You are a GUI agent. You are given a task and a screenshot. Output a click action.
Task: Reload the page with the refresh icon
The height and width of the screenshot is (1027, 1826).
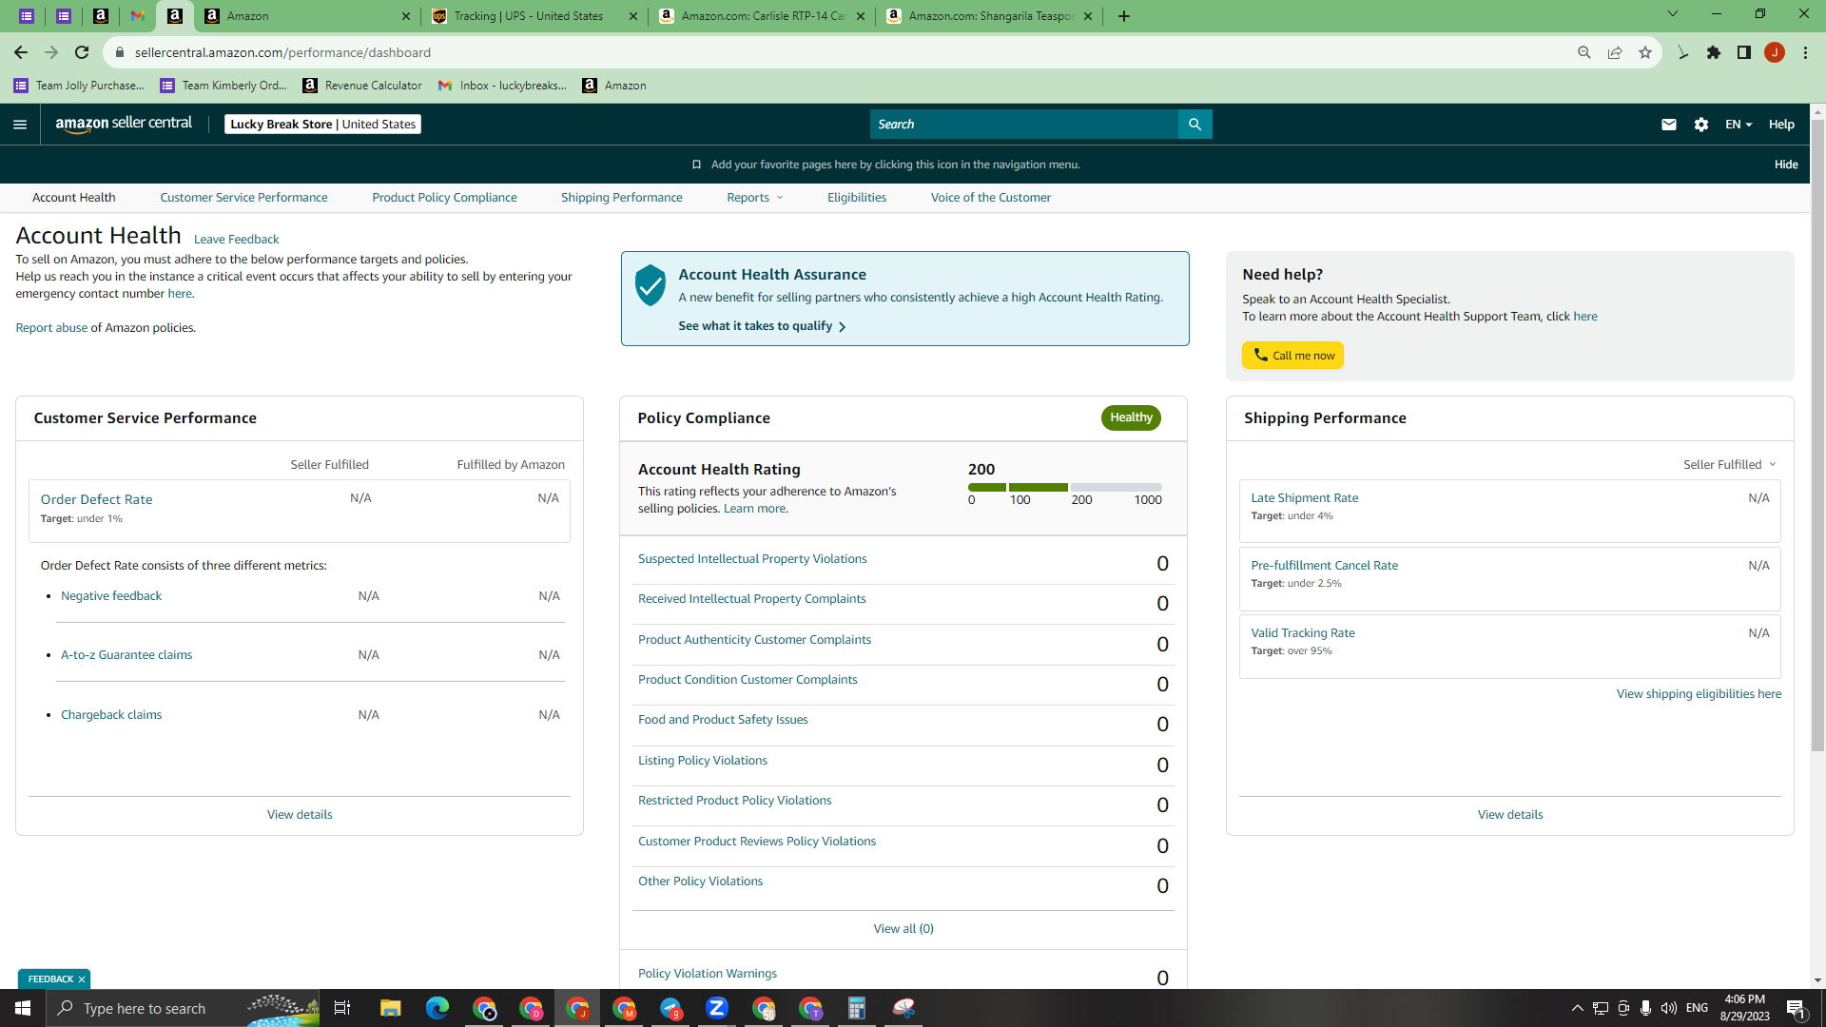(x=82, y=52)
